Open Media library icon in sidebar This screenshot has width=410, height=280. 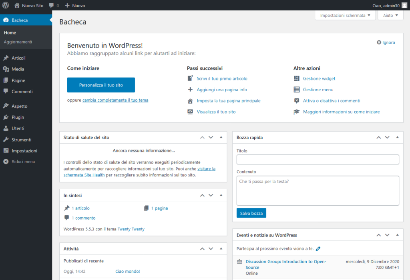[x=6, y=69]
